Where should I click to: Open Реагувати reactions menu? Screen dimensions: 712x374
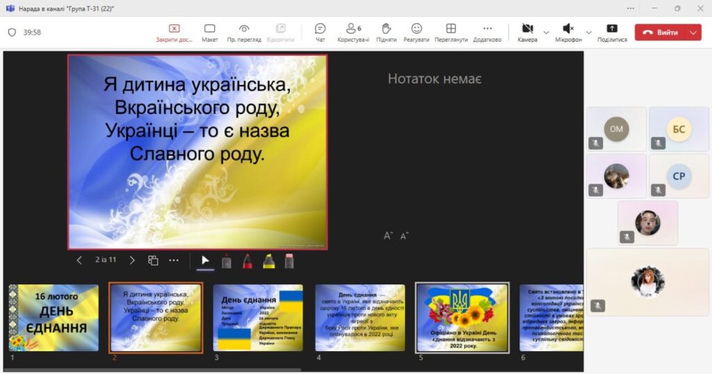(x=416, y=32)
